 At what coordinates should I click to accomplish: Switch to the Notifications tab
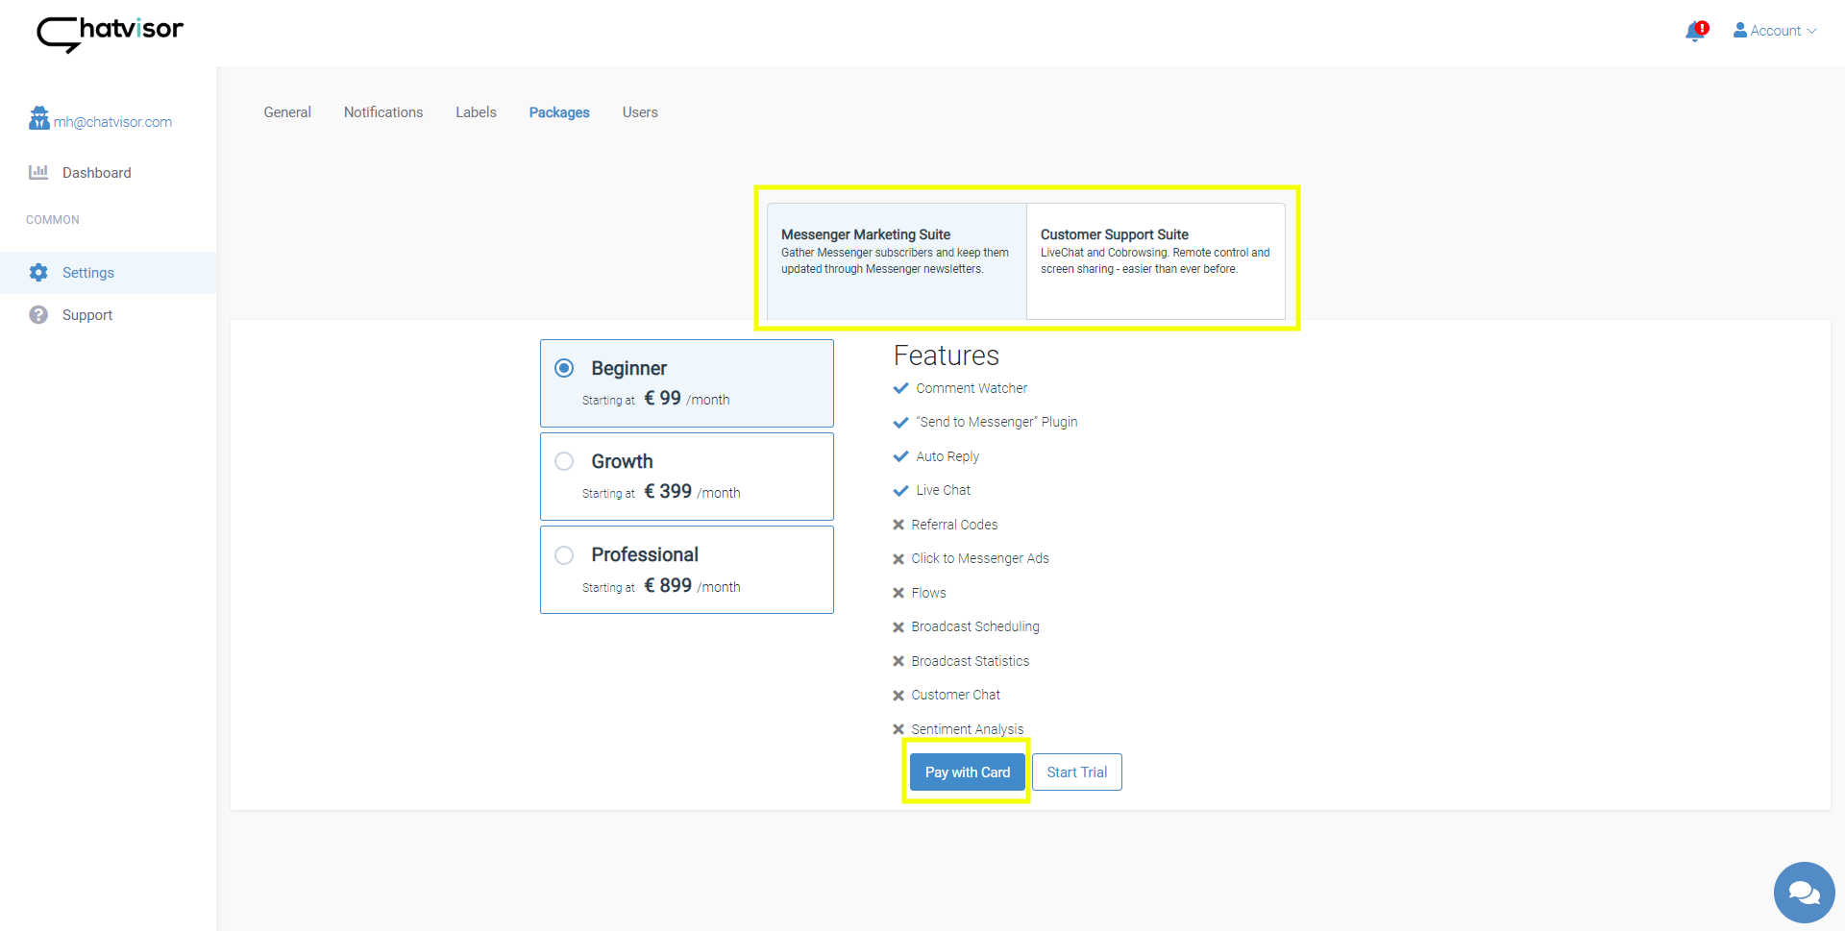coord(383,112)
